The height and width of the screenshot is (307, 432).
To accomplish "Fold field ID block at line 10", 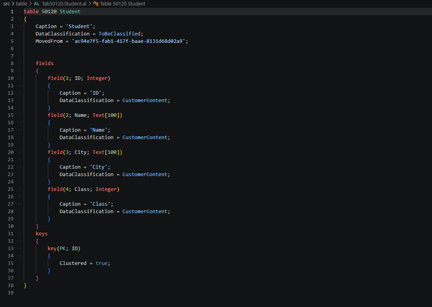I will tap(19, 79).
